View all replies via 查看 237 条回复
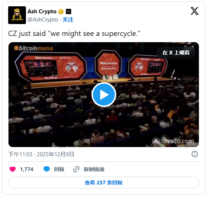 [x=104, y=183]
